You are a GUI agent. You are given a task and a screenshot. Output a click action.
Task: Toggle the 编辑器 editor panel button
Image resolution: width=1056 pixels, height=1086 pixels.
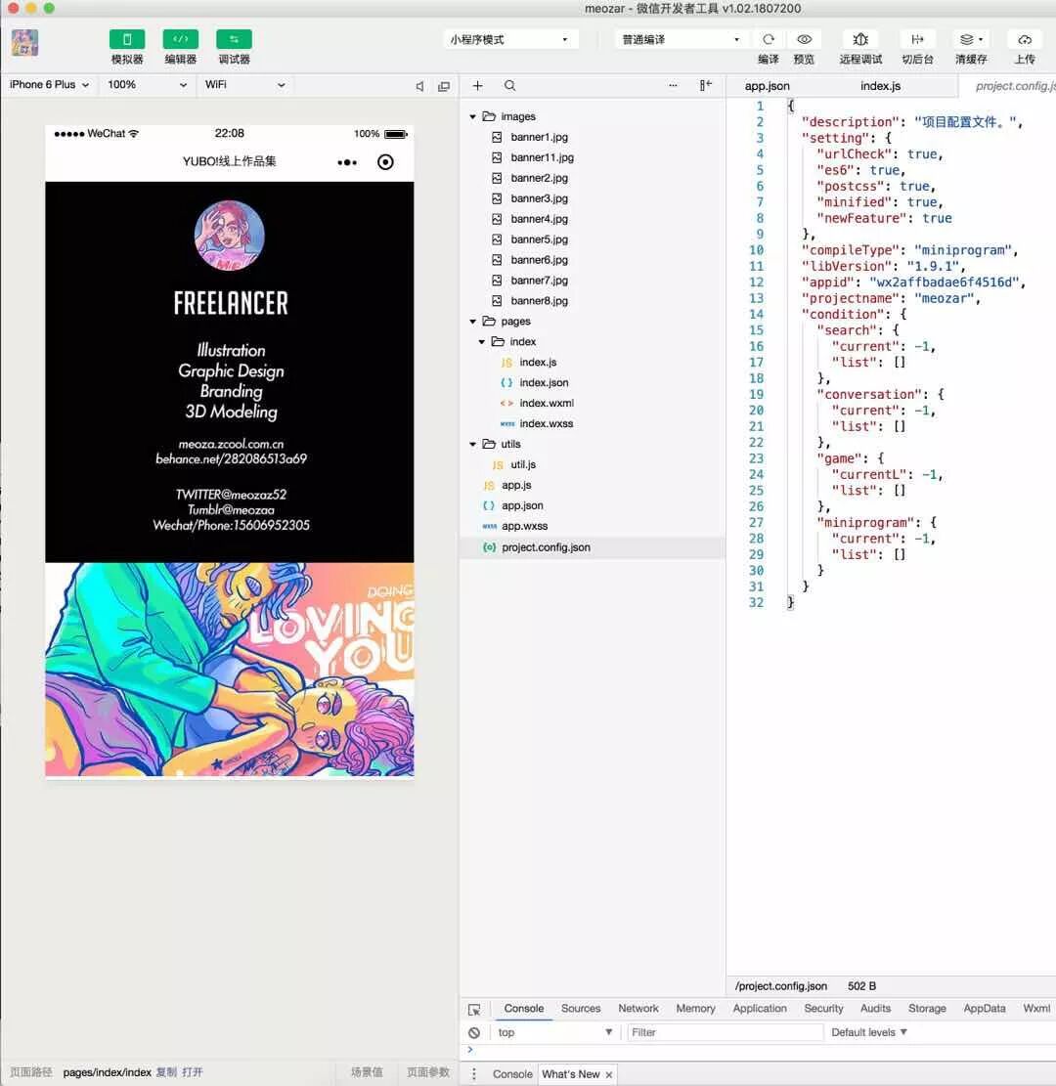tap(180, 39)
